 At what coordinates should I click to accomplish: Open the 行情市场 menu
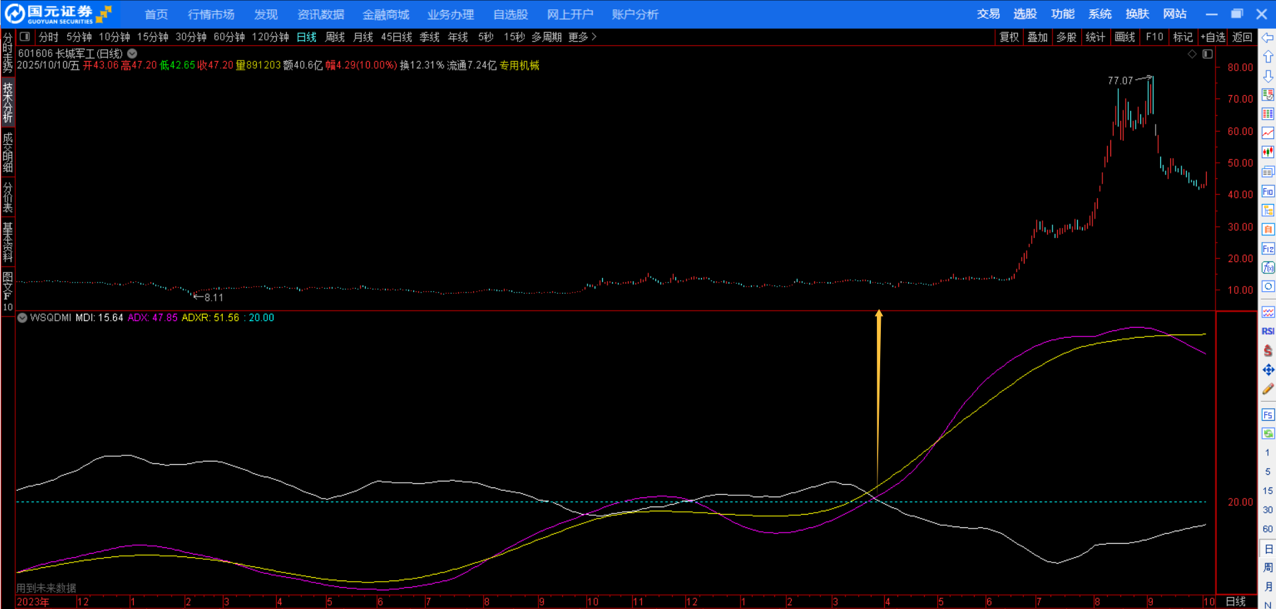pos(211,14)
